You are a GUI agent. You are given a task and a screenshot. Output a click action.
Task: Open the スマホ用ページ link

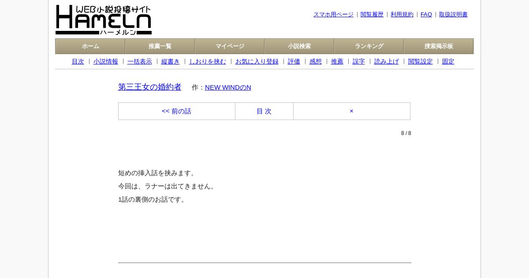coord(333,15)
